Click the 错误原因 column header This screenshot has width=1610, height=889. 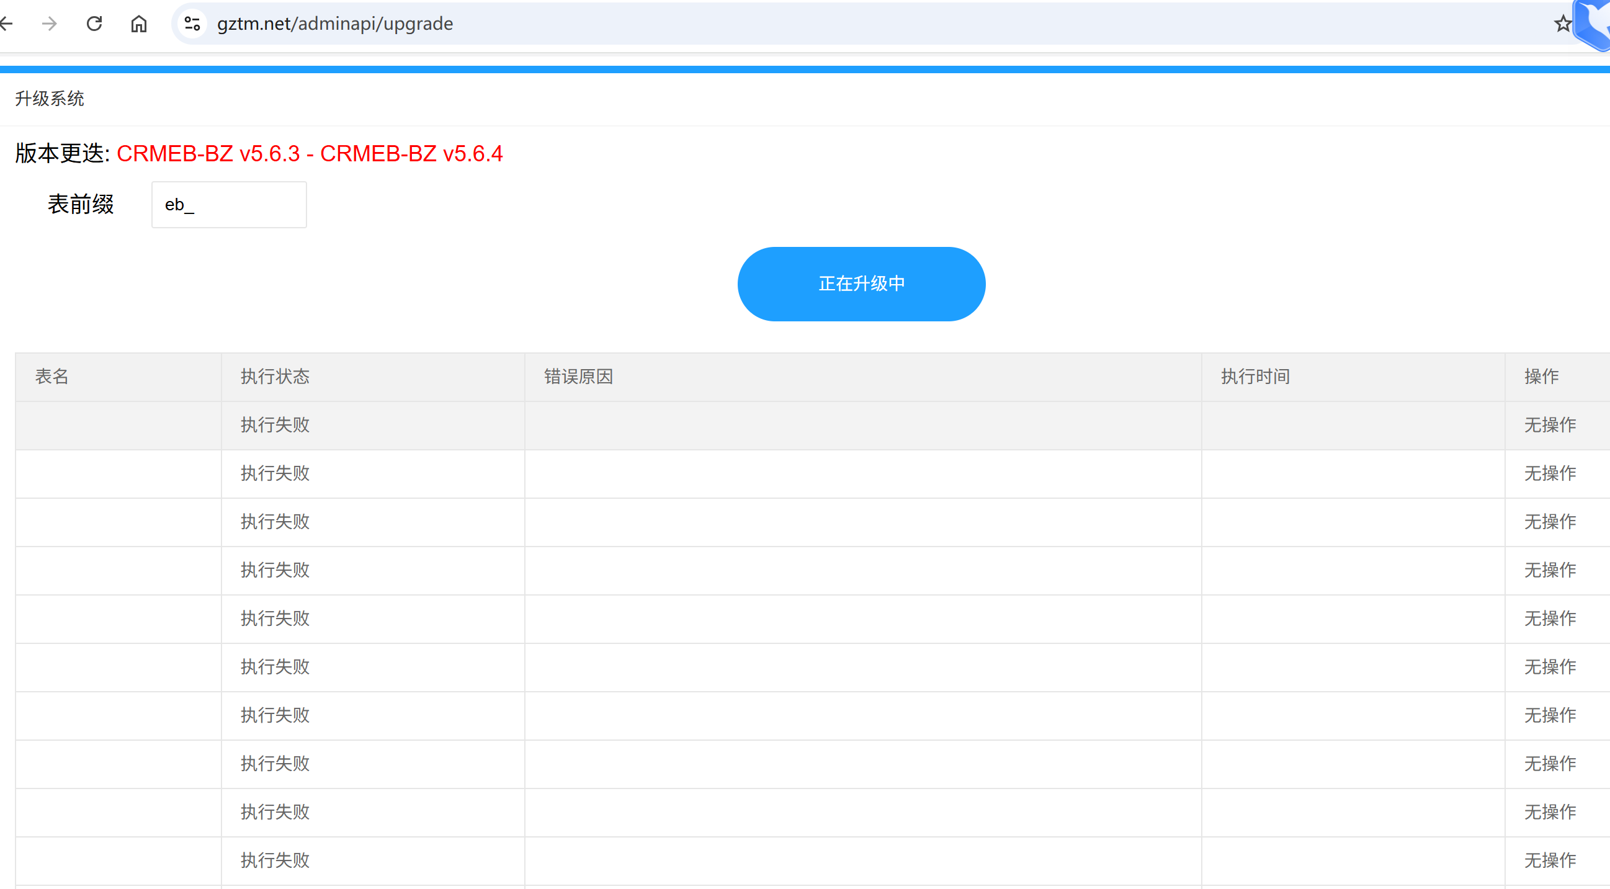pos(578,377)
